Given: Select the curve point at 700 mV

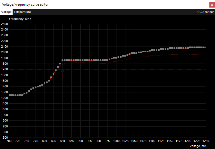Looking at the screenshot, I should click(x=9, y=95).
